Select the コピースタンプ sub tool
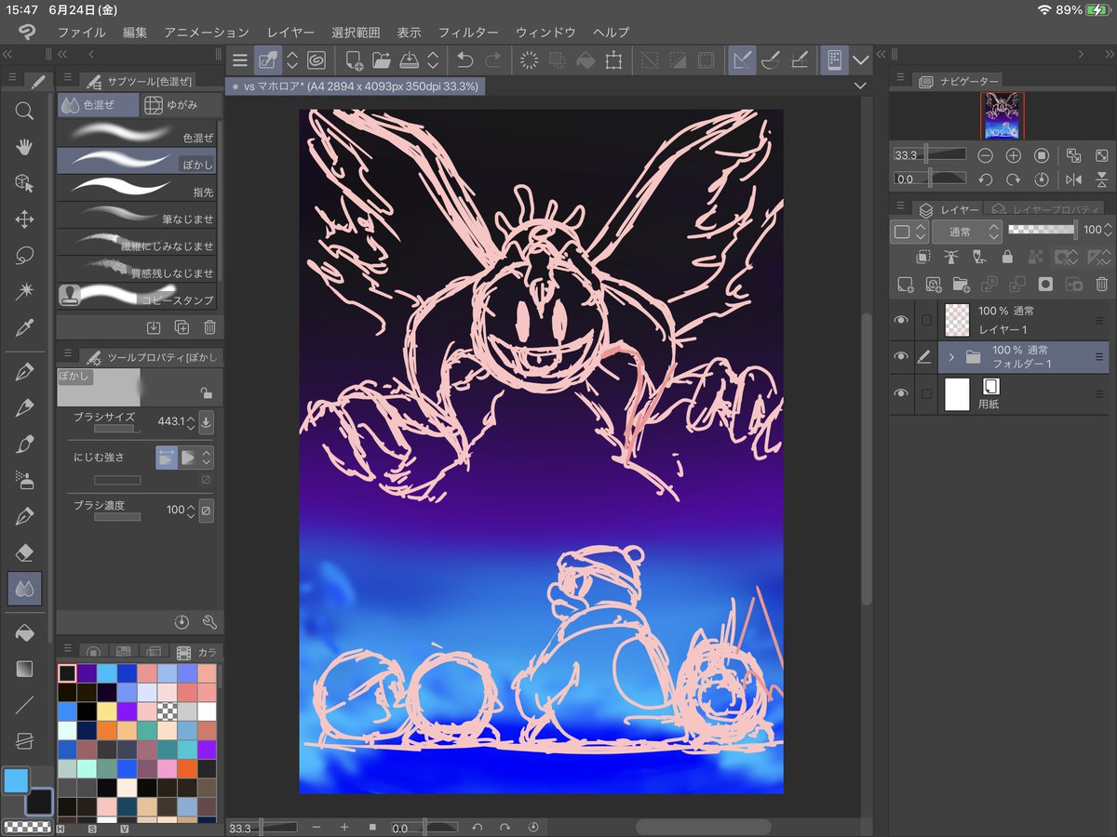 click(x=136, y=297)
